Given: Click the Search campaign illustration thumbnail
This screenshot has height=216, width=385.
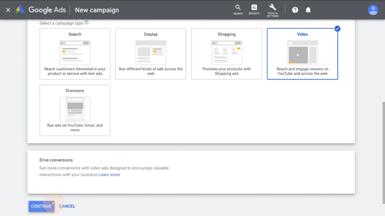Looking at the screenshot, I should (75, 52).
